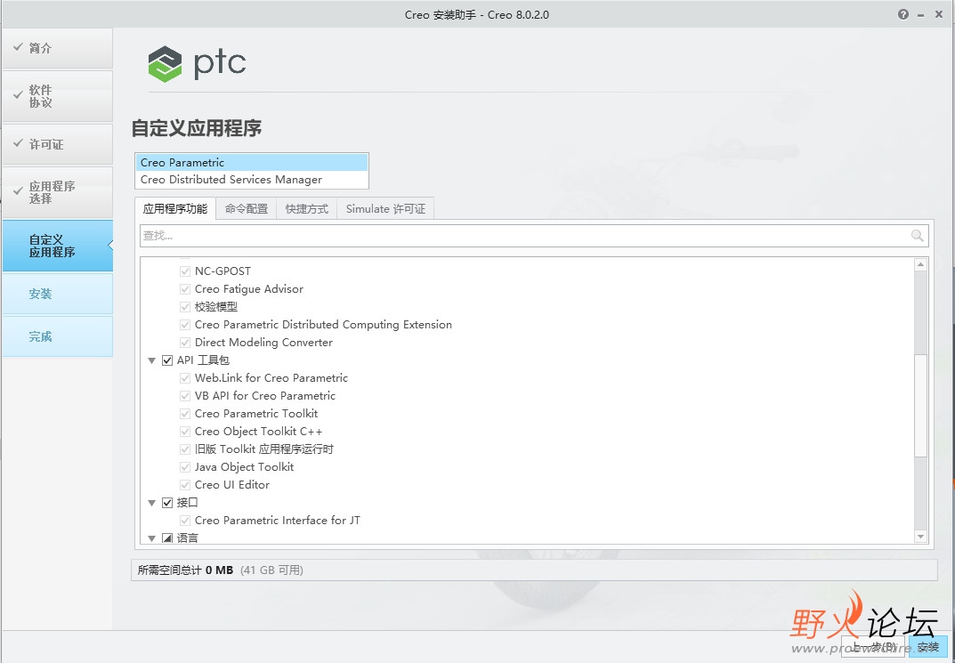Screen dimensions: 955x663
Task: Toggle Distributed Computing Extension checkbox
Action: [185, 325]
